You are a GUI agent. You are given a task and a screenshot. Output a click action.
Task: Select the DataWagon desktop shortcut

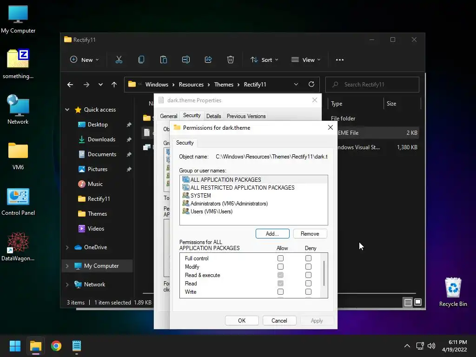click(18, 246)
